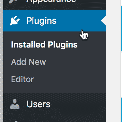122x122 pixels.
Task: Click the blue bar in the content area beside Users
Action: click(121, 110)
